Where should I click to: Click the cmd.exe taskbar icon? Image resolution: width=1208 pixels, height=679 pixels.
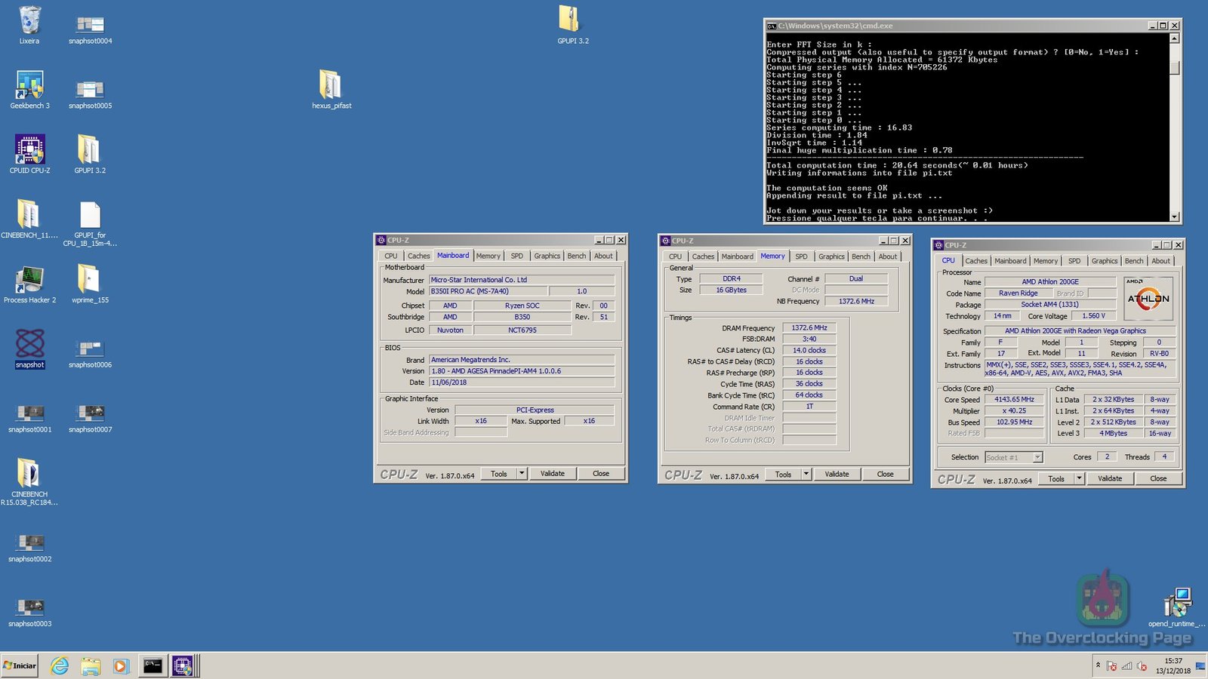tap(153, 665)
